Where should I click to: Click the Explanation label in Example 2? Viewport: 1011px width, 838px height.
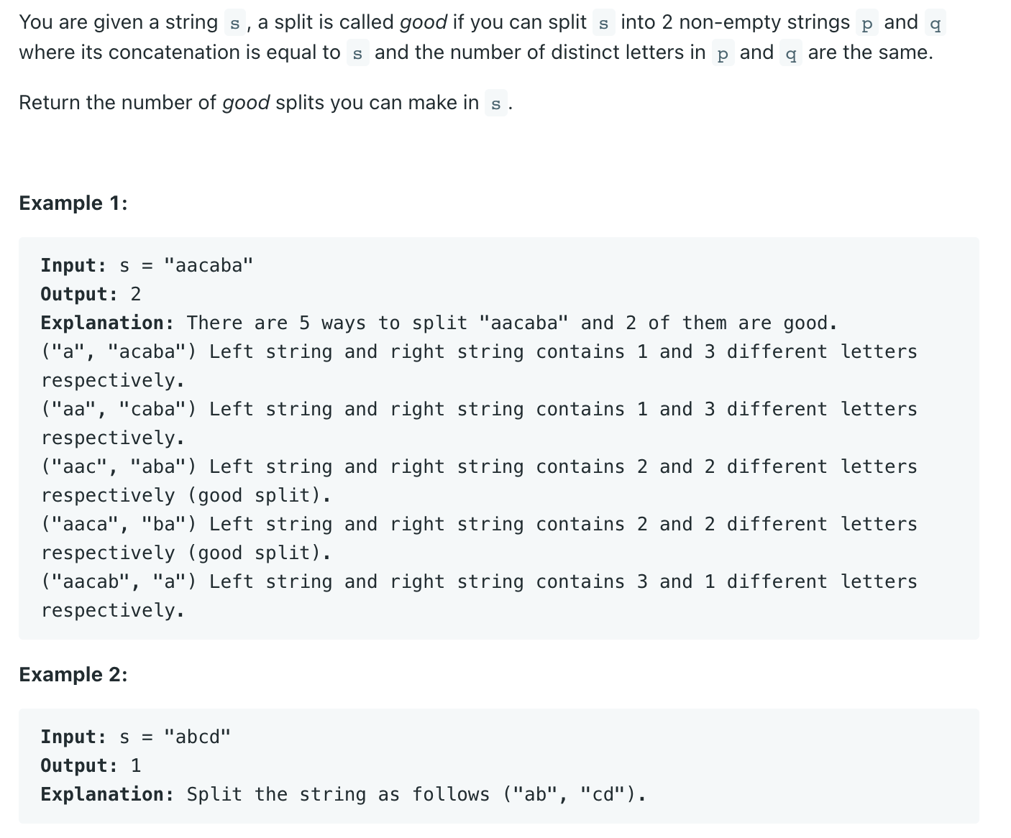pyautogui.click(x=107, y=794)
